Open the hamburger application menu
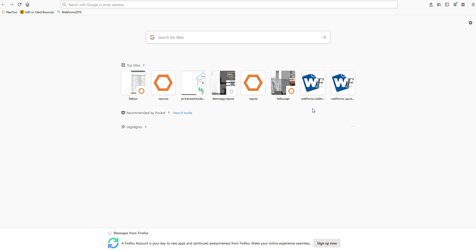 473,4
